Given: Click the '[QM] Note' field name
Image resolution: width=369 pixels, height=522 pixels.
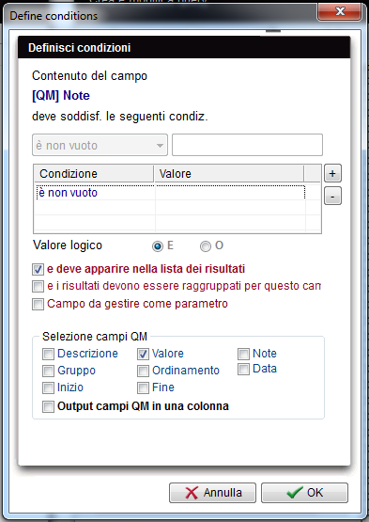Looking at the screenshot, I should 61,96.
